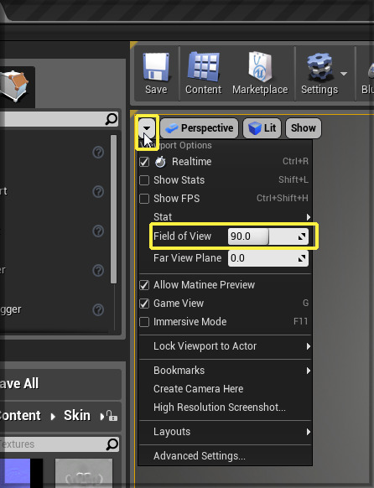Select Create Camera Here menu item
Screen dimensions: 374x488
point(225,389)
